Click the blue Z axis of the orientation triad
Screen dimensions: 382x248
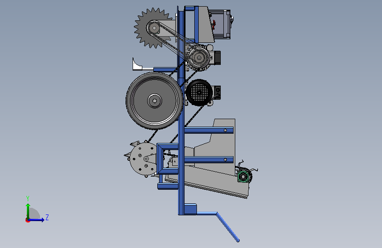coord(36,220)
